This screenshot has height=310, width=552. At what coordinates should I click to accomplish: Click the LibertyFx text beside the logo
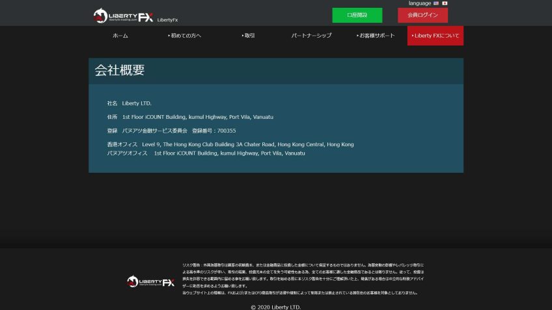click(x=168, y=20)
